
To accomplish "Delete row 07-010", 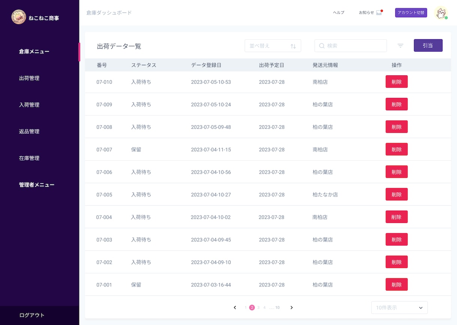I will click(x=397, y=82).
